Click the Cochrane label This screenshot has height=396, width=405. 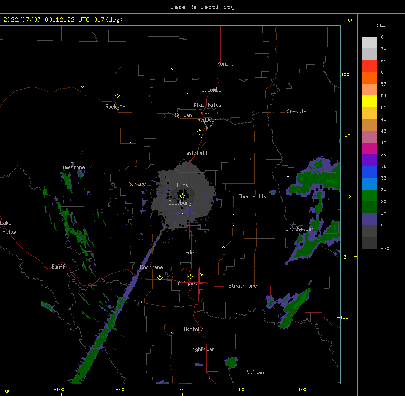click(151, 267)
